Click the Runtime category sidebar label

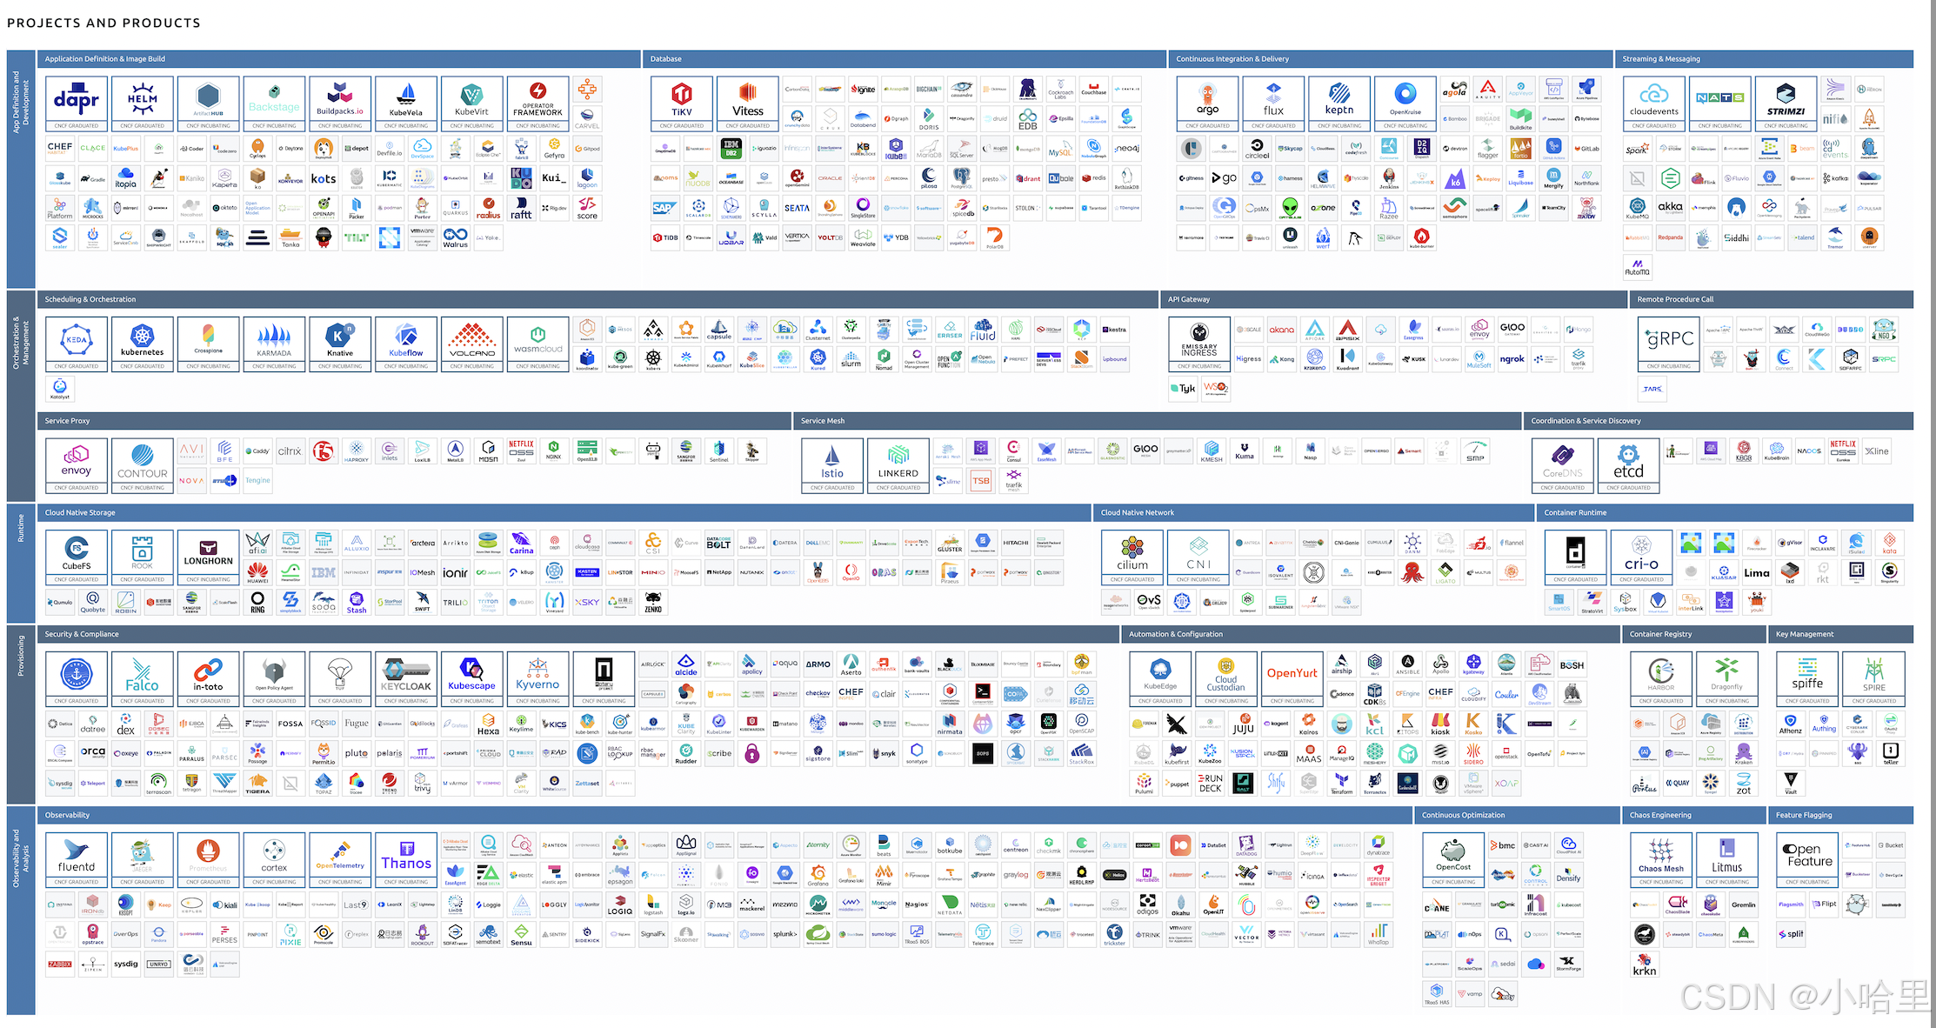click(x=21, y=528)
